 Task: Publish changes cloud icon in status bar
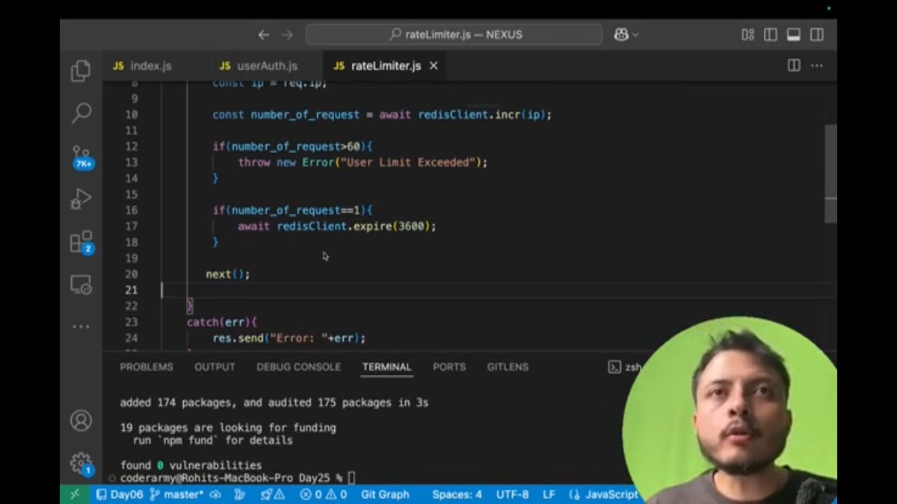pyautogui.click(x=215, y=494)
